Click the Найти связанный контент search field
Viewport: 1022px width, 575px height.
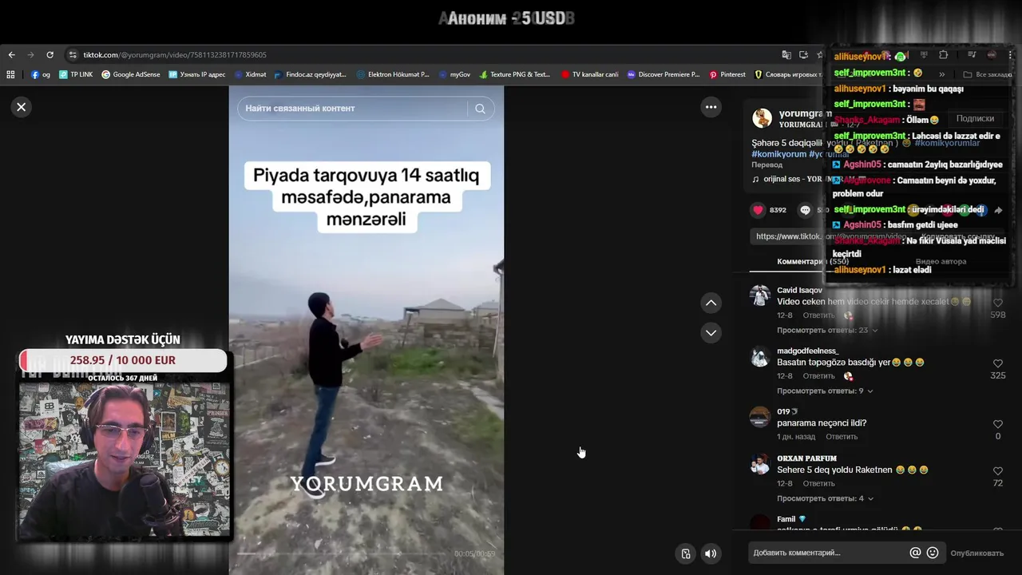click(x=354, y=109)
